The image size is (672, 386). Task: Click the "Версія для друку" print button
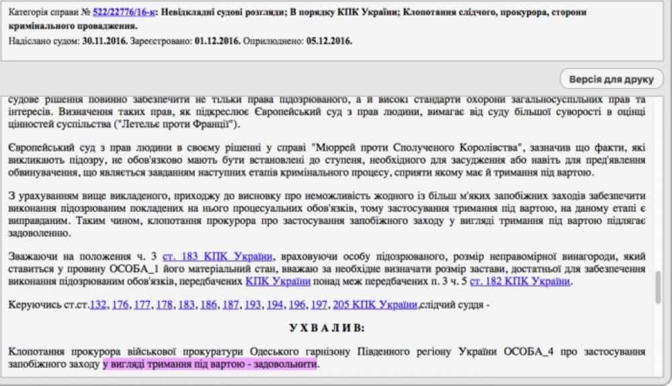[611, 79]
